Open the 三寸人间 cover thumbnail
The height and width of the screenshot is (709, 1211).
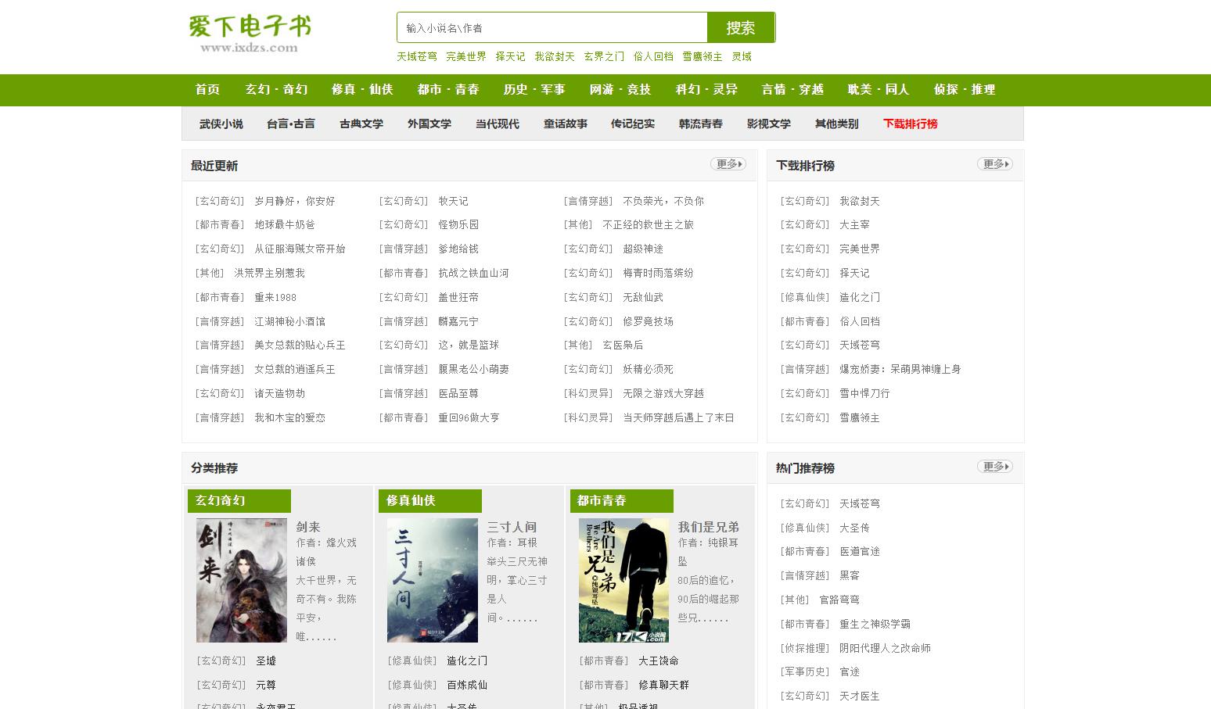tap(432, 580)
